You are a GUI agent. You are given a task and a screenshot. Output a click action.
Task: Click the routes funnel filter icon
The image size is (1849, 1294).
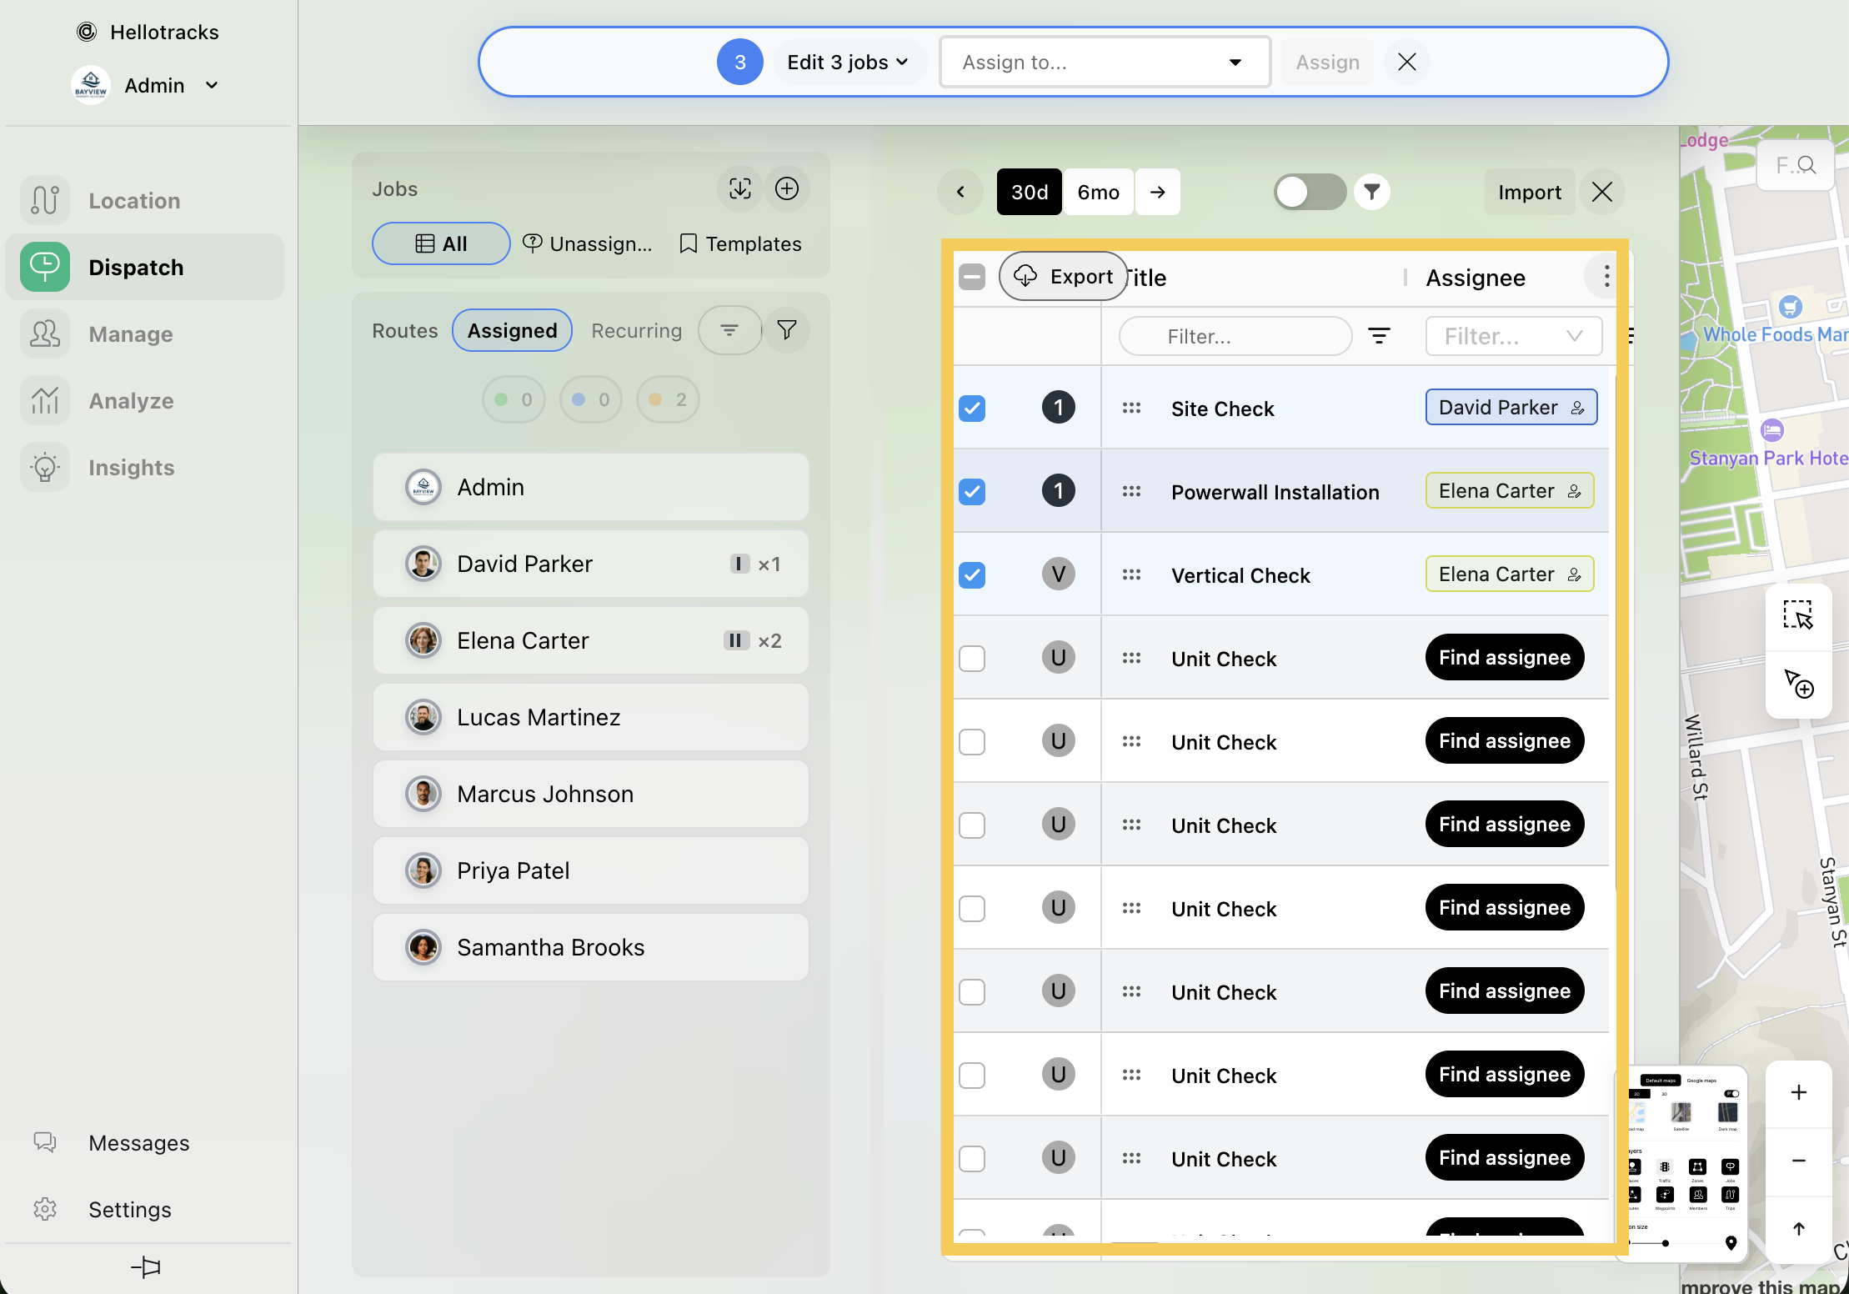pos(786,330)
